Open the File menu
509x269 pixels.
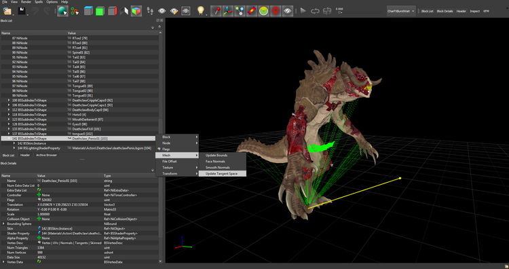(x=5, y=2)
